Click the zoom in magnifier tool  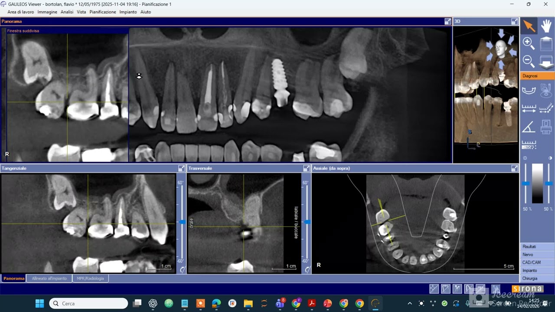coord(529,44)
